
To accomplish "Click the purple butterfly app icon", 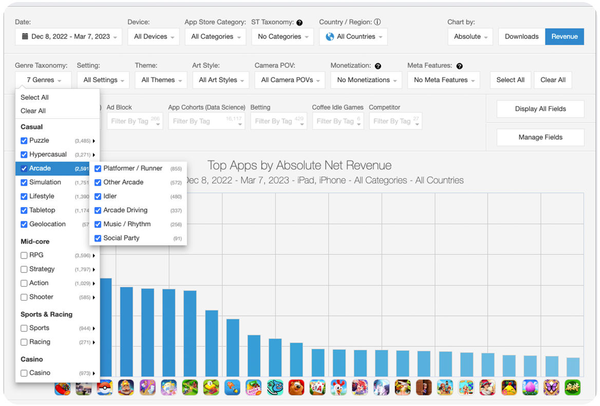I will point(551,387).
